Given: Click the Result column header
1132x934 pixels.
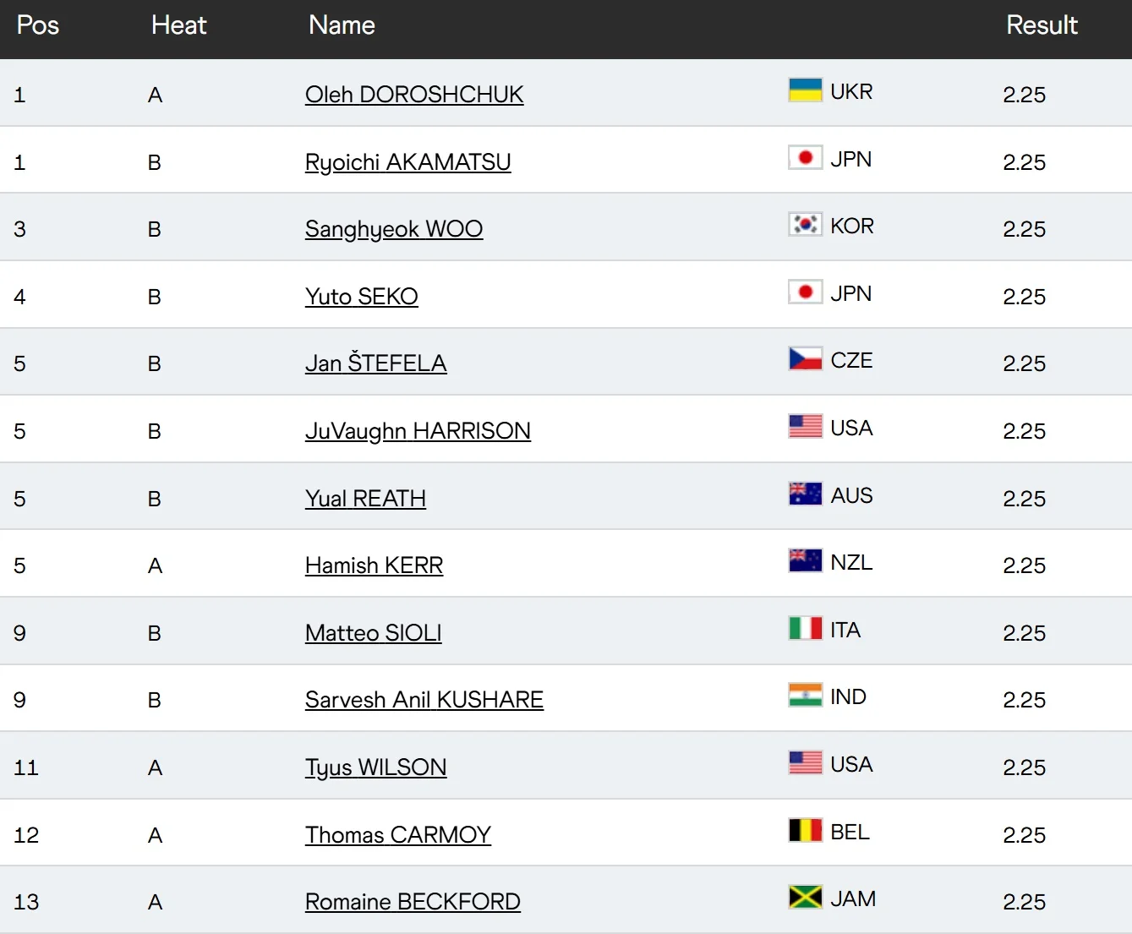Looking at the screenshot, I should pos(1042,25).
